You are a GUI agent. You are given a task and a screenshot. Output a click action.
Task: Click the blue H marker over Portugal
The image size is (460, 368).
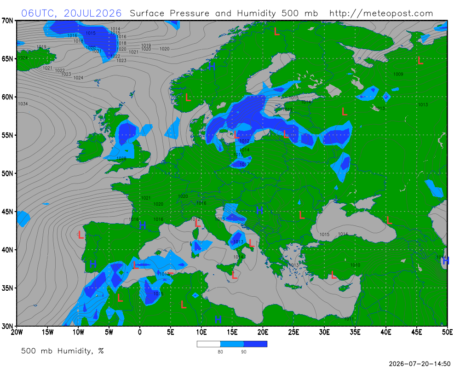[x=93, y=264]
